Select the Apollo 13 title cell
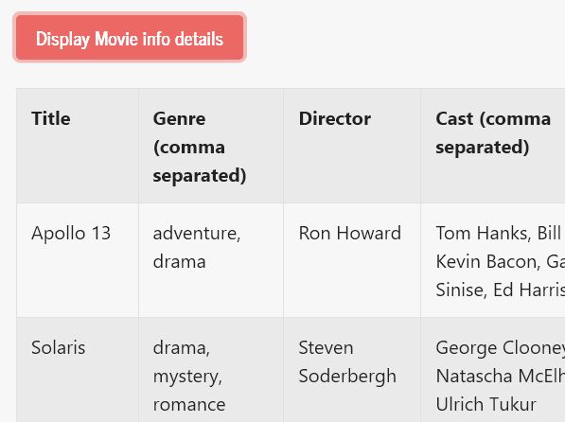Viewport: 565px width, 422px height. coord(78,260)
